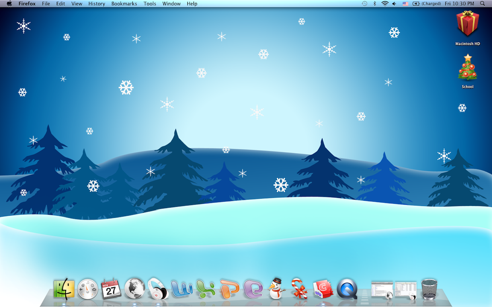Viewport: 492px width, 307px height.
Task: Open the volume control in menu bar
Action: [395, 4]
